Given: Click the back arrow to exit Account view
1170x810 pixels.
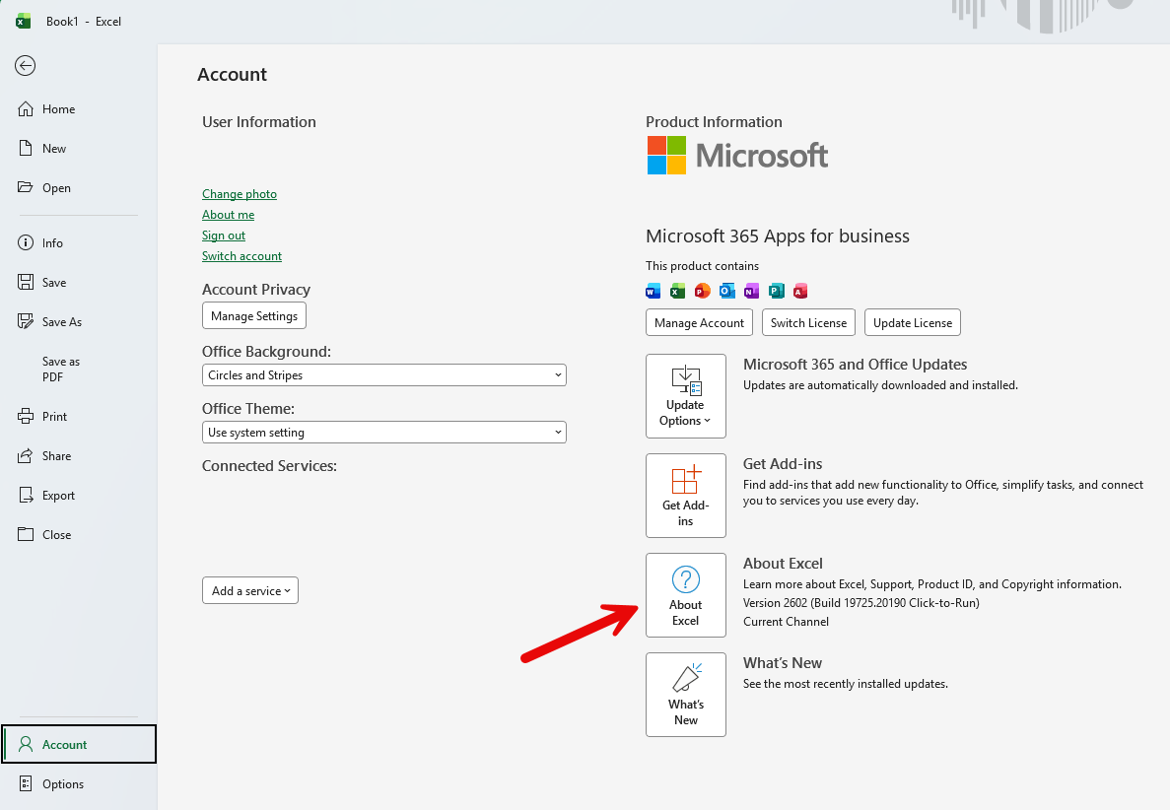Looking at the screenshot, I should [24, 66].
